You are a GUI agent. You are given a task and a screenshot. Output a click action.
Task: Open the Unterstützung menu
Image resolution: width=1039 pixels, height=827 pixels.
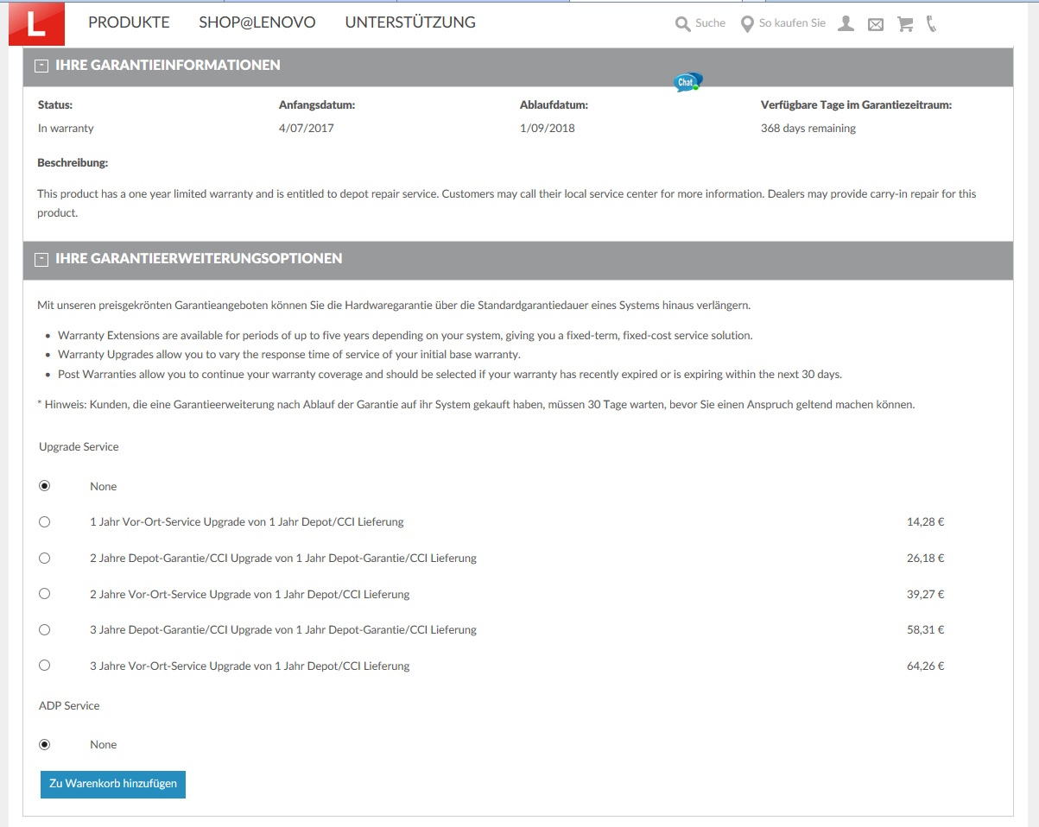tap(410, 22)
